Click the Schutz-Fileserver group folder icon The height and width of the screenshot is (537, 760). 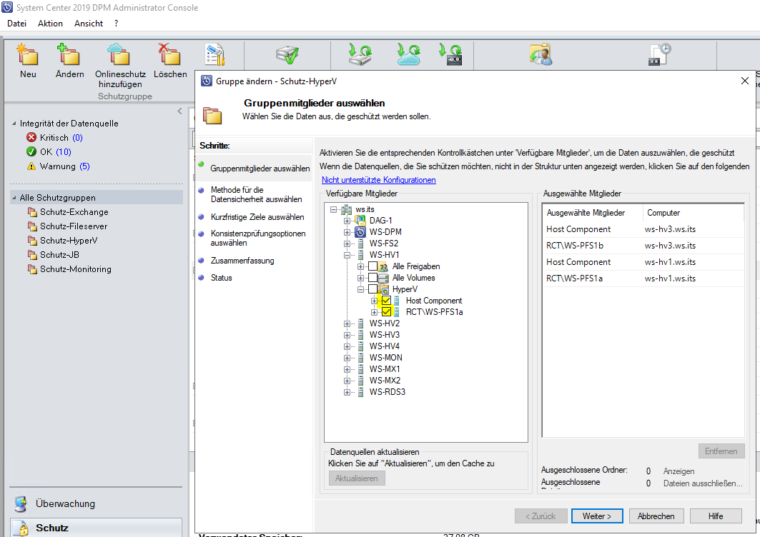click(x=32, y=226)
